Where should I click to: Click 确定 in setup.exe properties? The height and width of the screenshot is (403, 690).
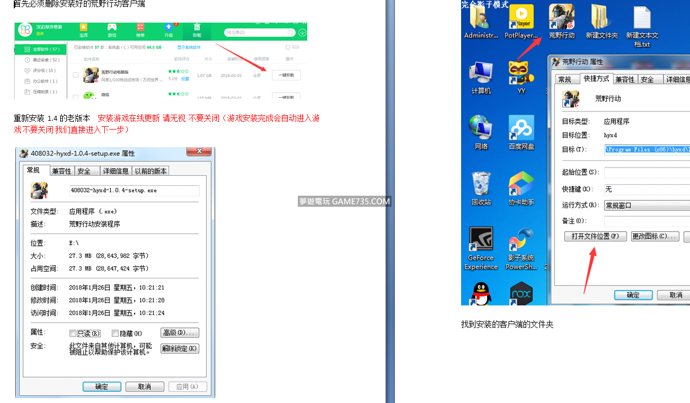(x=102, y=386)
